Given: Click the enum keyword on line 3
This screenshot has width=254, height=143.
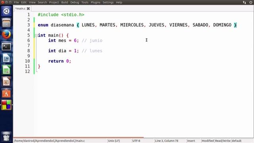Looking at the screenshot, I should point(43,25).
